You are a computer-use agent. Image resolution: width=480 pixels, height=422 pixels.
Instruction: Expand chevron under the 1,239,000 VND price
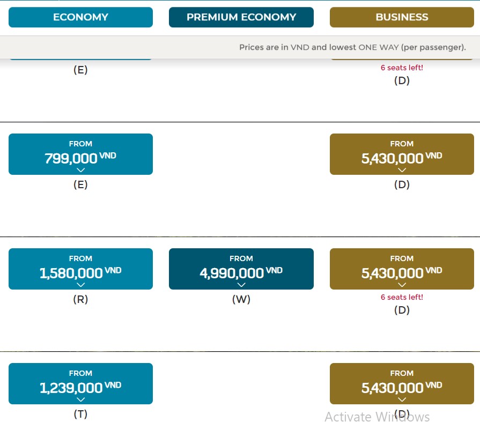point(80,399)
